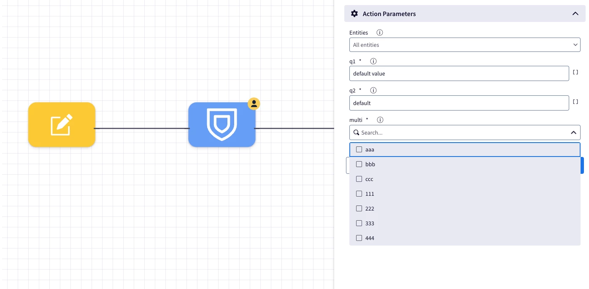
Task: Click the q1 default value field
Action: 459,73
